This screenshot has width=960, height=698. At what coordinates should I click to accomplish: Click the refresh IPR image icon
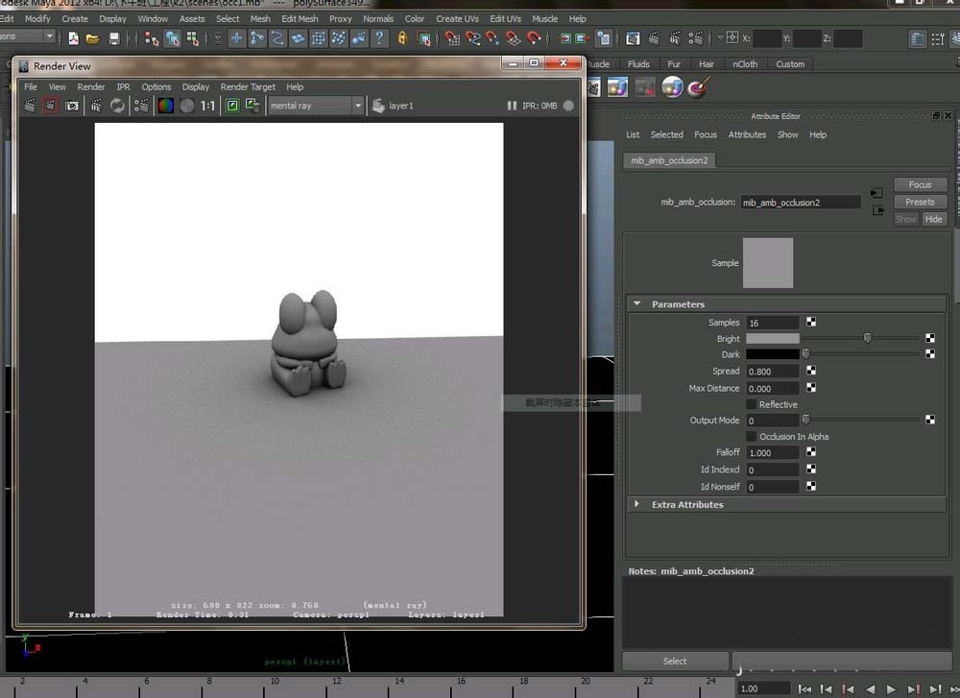pos(117,106)
